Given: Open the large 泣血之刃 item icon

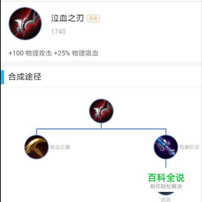Looking at the screenshot, I should [x=25, y=24].
